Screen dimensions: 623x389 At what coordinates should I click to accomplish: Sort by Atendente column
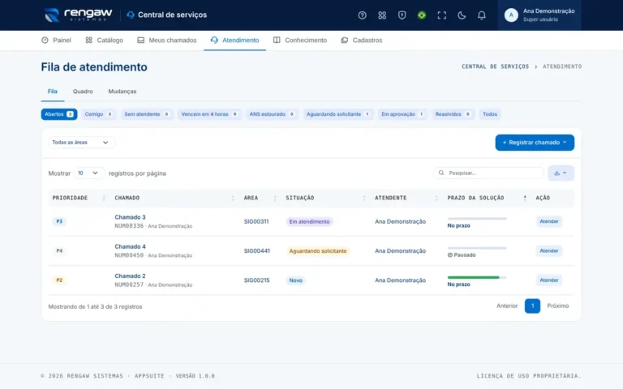pyautogui.click(x=406, y=198)
